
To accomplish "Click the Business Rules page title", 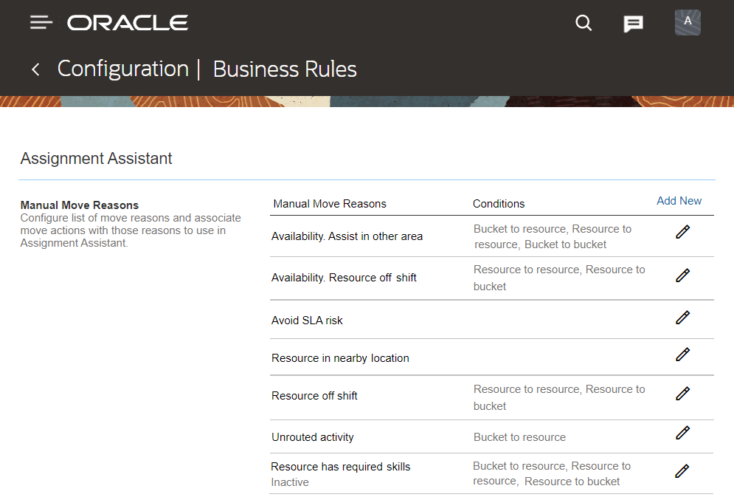I will click(285, 69).
